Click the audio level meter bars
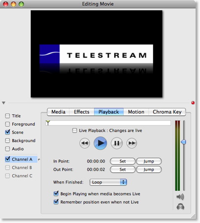The image size is (200, 223). [177, 156]
